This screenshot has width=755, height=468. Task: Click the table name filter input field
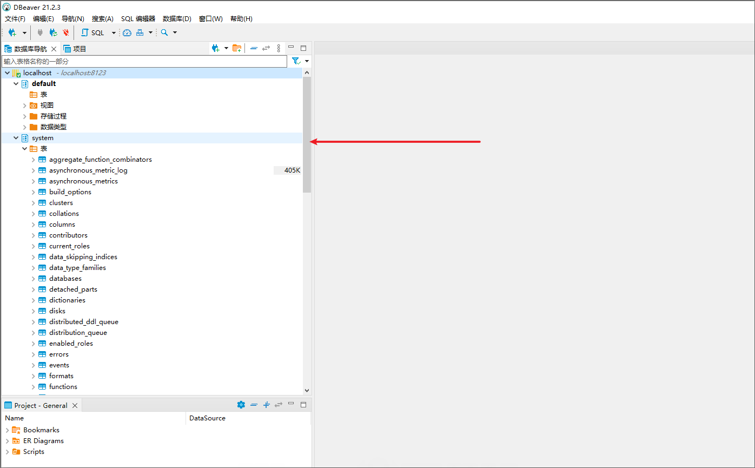(143, 61)
